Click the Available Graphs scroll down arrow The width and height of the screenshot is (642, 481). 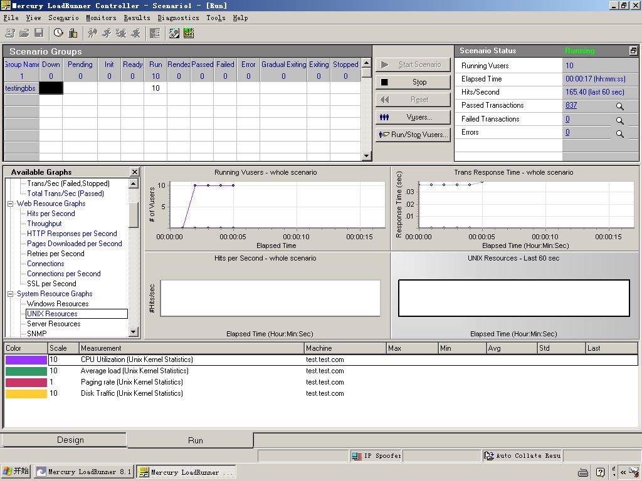134,332
